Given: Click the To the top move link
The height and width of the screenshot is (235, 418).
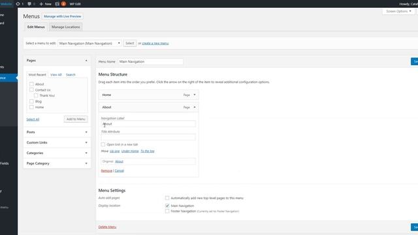Looking at the screenshot, I should point(148,151).
